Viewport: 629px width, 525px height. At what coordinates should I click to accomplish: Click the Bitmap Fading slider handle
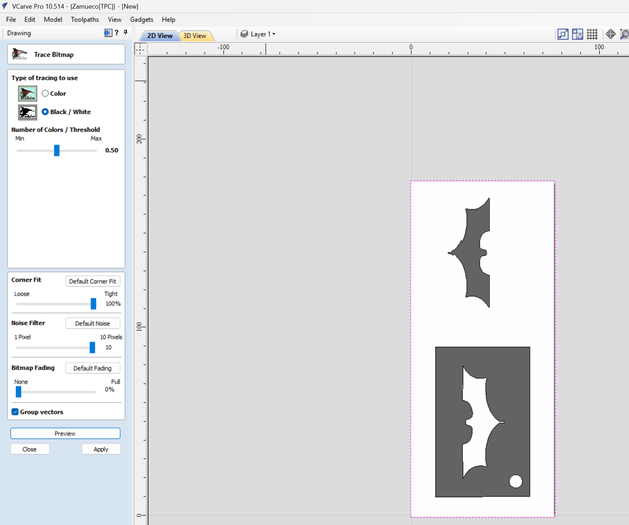18,392
